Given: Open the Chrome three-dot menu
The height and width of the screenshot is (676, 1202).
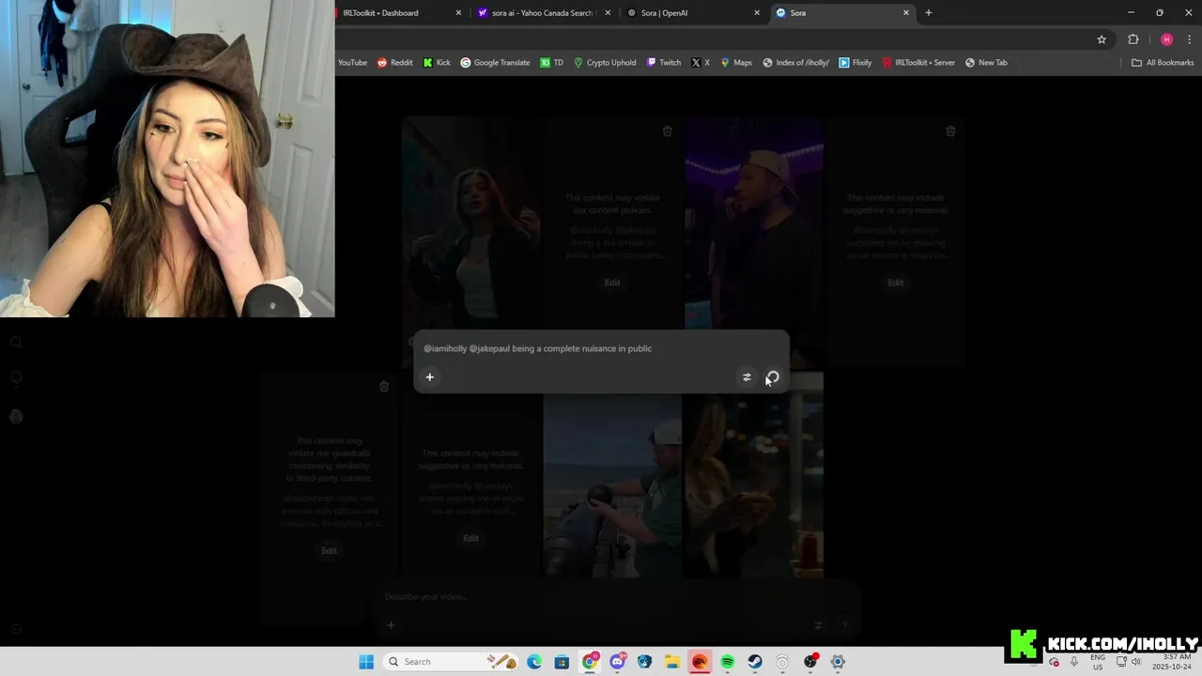Looking at the screenshot, I should click(x=1190, y=39).
